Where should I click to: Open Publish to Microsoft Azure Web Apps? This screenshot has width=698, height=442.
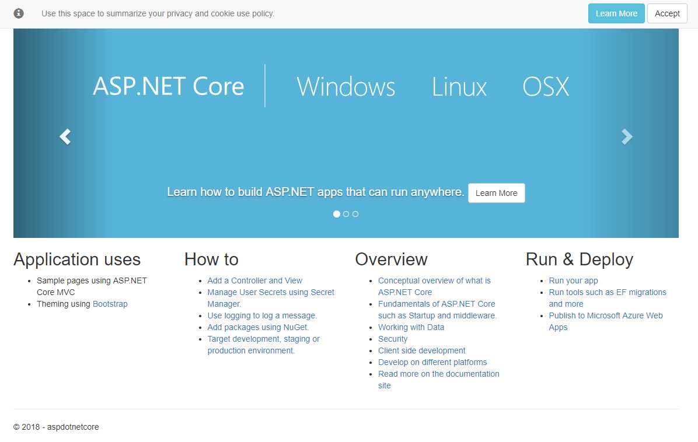click(x=605, y=315)
